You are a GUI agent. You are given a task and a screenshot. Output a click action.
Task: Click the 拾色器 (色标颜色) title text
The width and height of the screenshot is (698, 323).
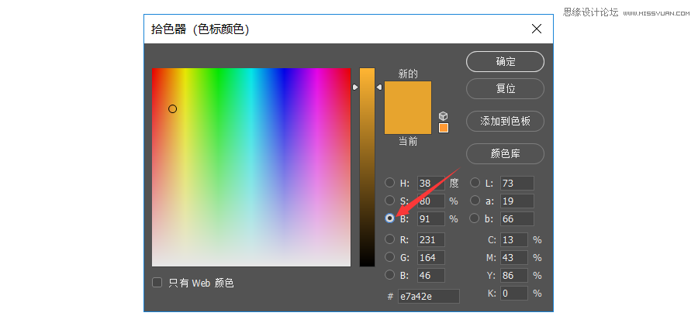[200, 29]
